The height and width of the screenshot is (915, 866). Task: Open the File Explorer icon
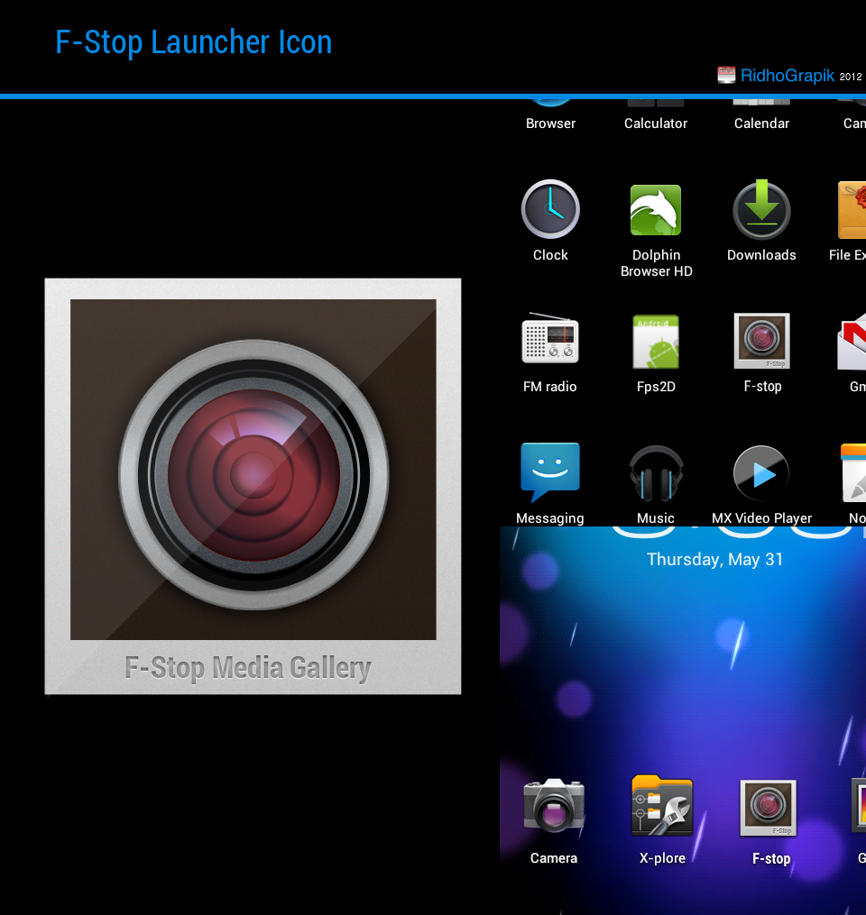(852, 210)
